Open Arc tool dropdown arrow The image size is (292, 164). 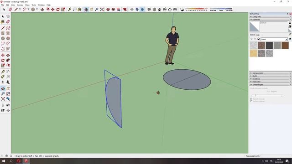click(28, 9)
